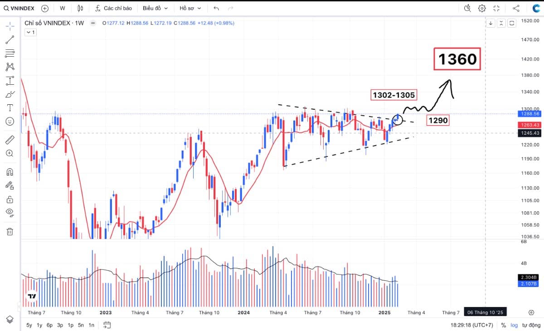Hide all drawings with eye icon

(x=10, y=213)
